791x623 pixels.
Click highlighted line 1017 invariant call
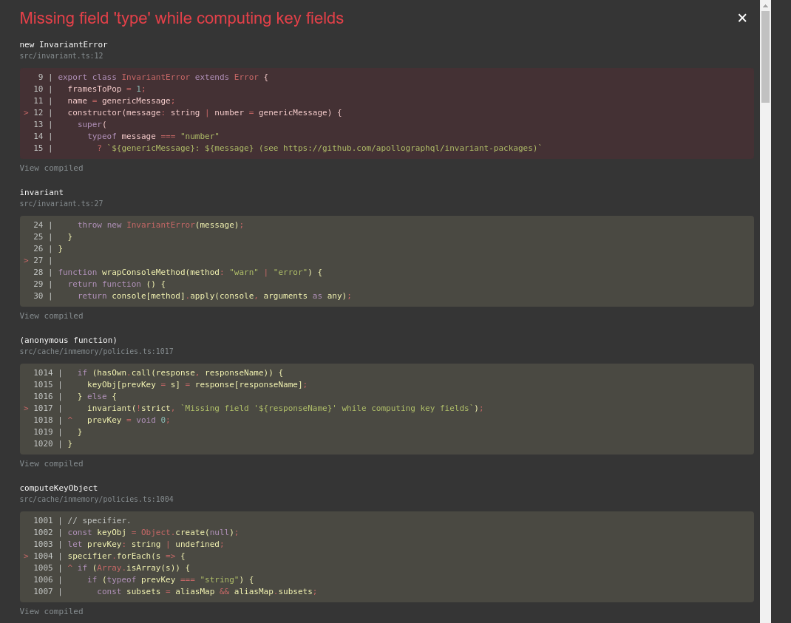285,409
